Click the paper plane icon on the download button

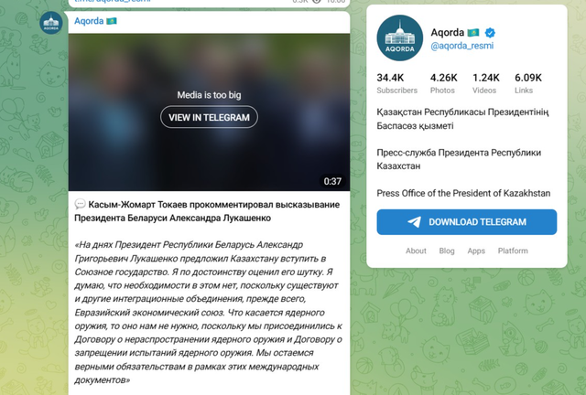(414, 222)
